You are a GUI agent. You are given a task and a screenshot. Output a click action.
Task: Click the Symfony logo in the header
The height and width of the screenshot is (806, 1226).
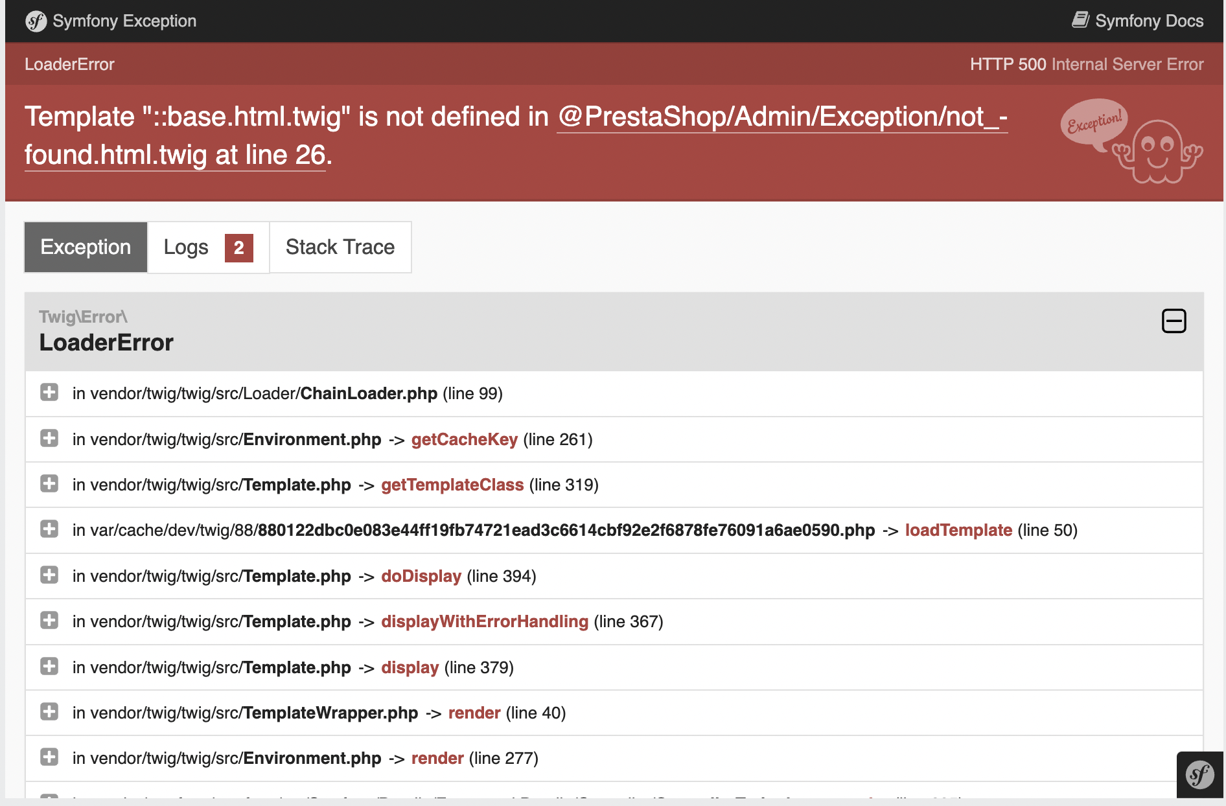point(36,21)
